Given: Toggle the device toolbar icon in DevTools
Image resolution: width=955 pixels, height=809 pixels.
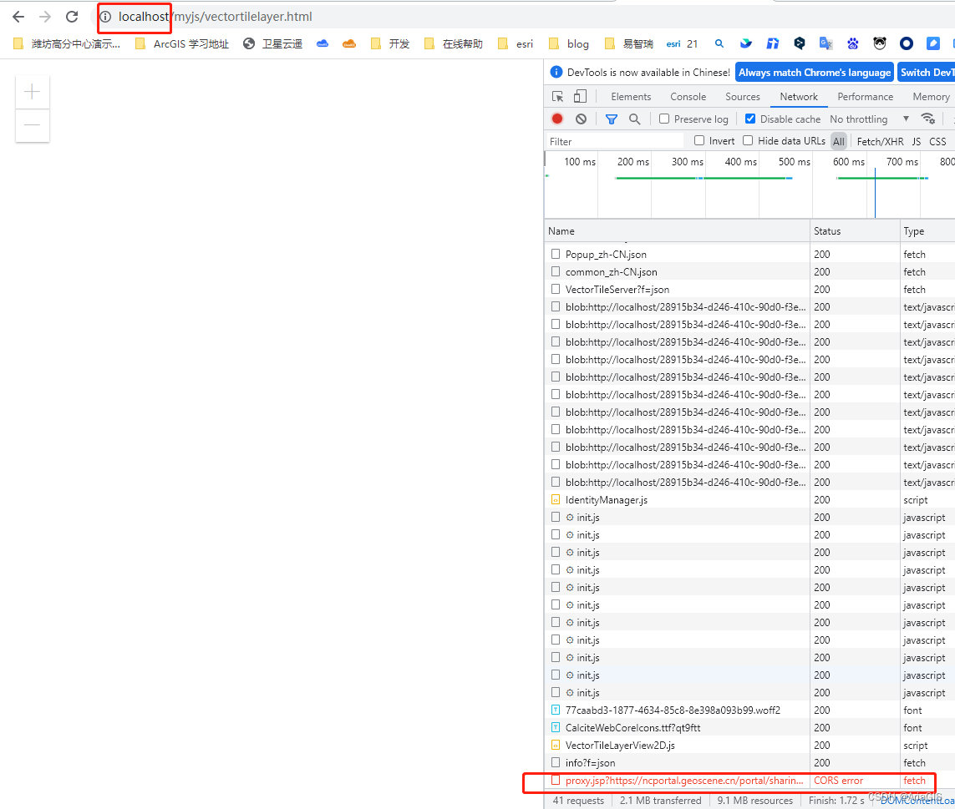Looking at the screenshot, I should coord(580,96).
